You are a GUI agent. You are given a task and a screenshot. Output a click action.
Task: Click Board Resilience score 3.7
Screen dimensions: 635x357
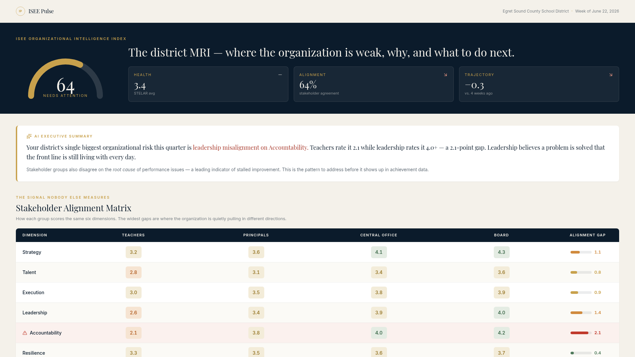[501, 352]
